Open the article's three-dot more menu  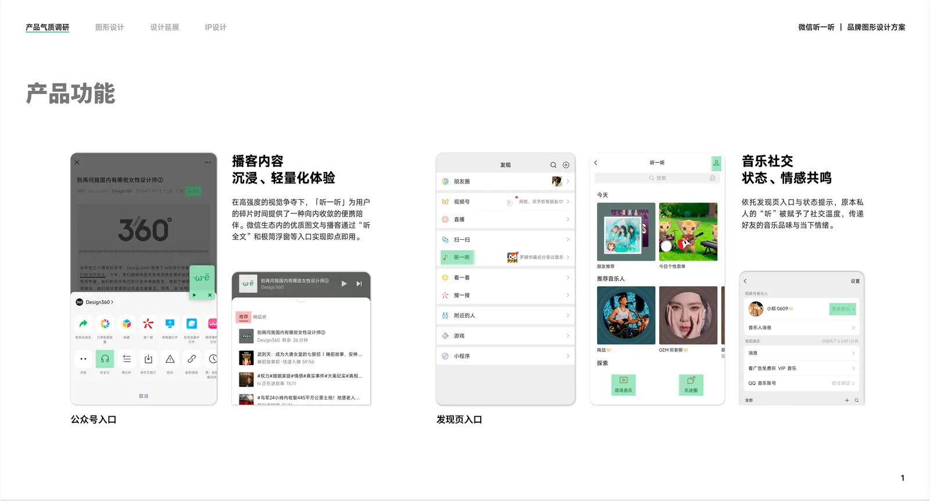coord(208,163)
